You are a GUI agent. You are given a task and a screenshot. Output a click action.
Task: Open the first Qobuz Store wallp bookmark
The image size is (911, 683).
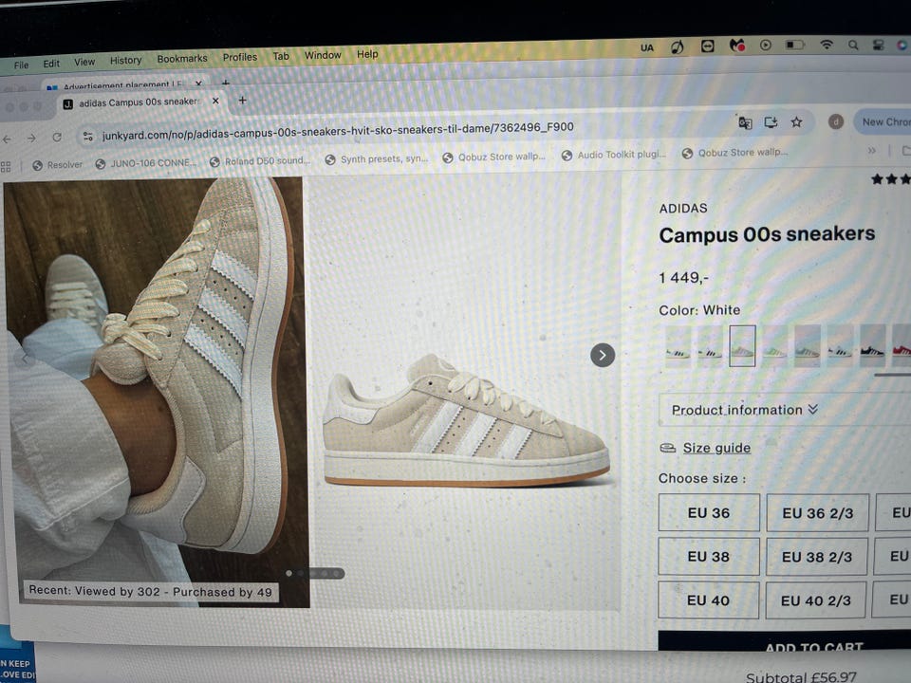click(x=493, y=157)
